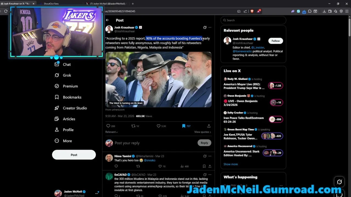Open Articles in the sidebar
This screenshot has width=351, height=197.
pos(65,119)
